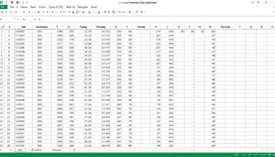The height and width of the screenshot is (157, 275).
Task: Click the columns icon after the B- icon
Action: 113,12
